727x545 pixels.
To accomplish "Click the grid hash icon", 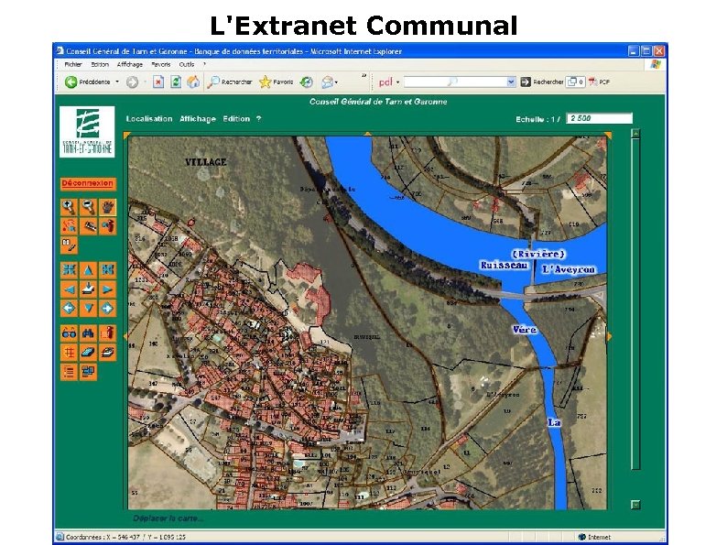I will [x=69, y=353].
